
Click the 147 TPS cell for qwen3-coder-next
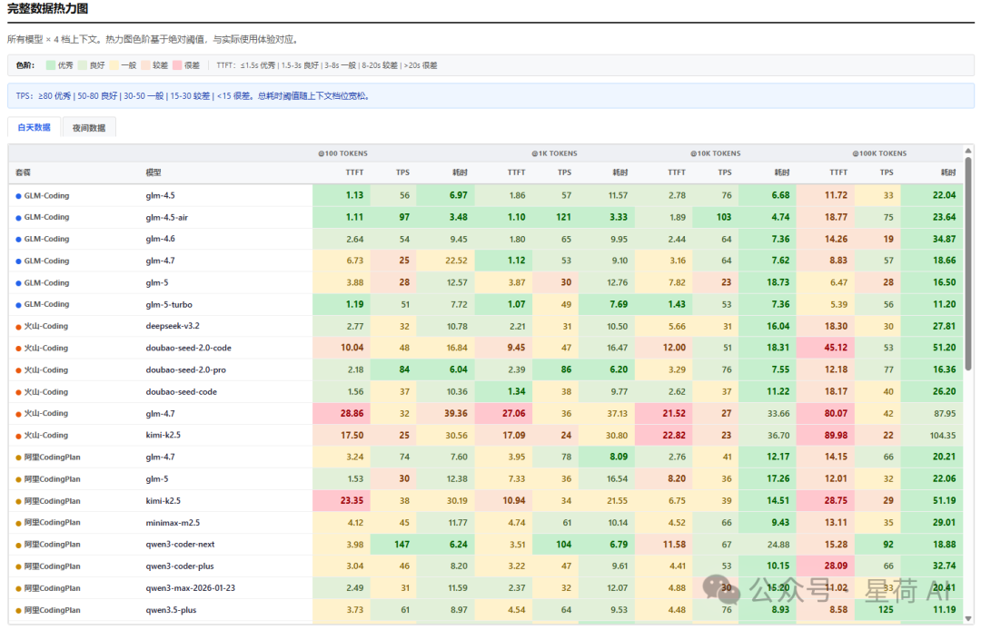click(393, 545)
